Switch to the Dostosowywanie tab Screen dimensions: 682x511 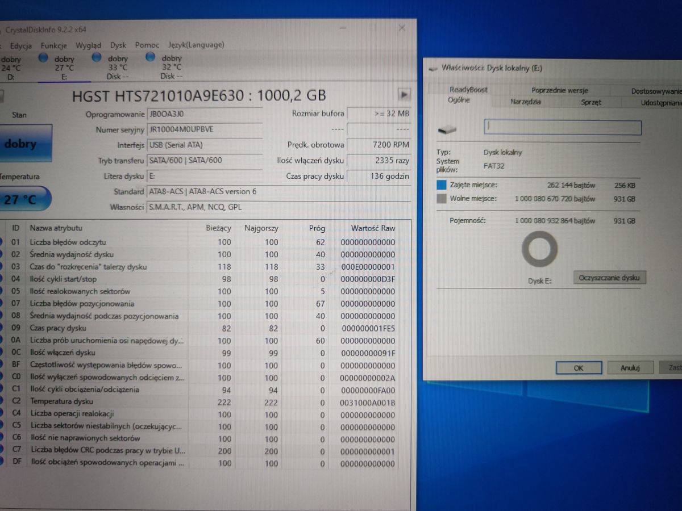click(x=656, y=91)
